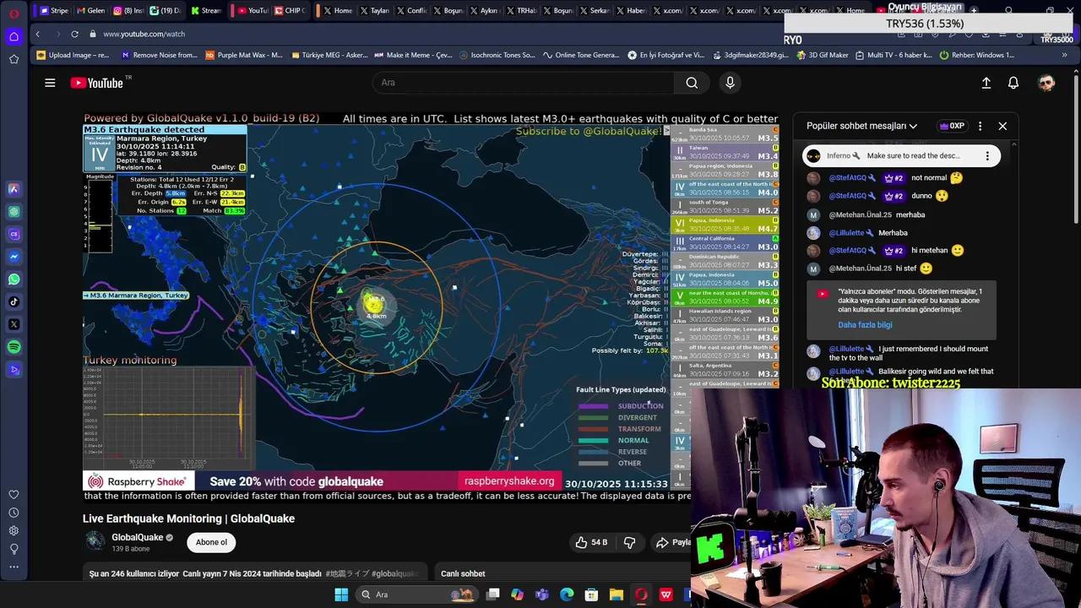The height and width of the screenshot is (608, 1081).
Task: Like the video with thumbs up
Action: (x=591, y=542)
